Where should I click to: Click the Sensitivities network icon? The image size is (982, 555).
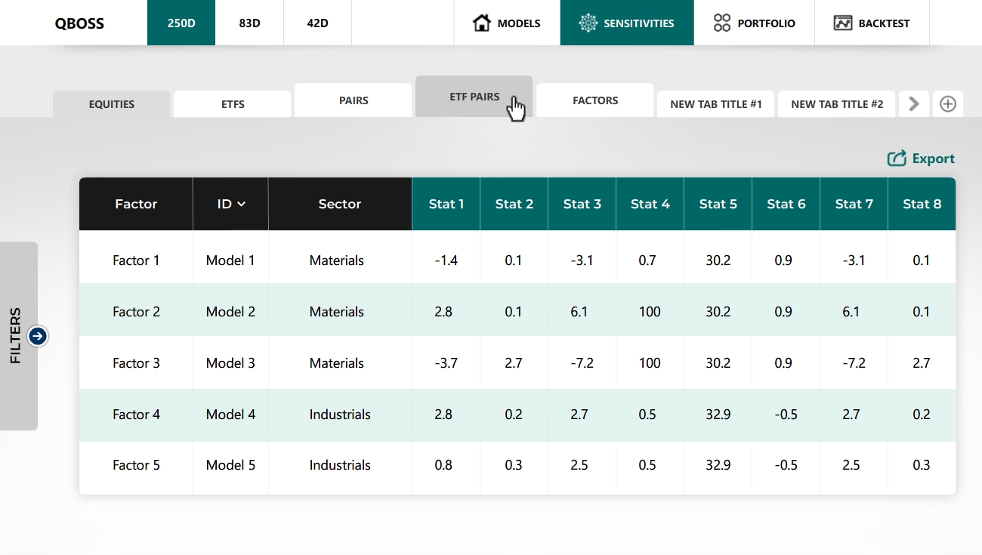point(588,23)
